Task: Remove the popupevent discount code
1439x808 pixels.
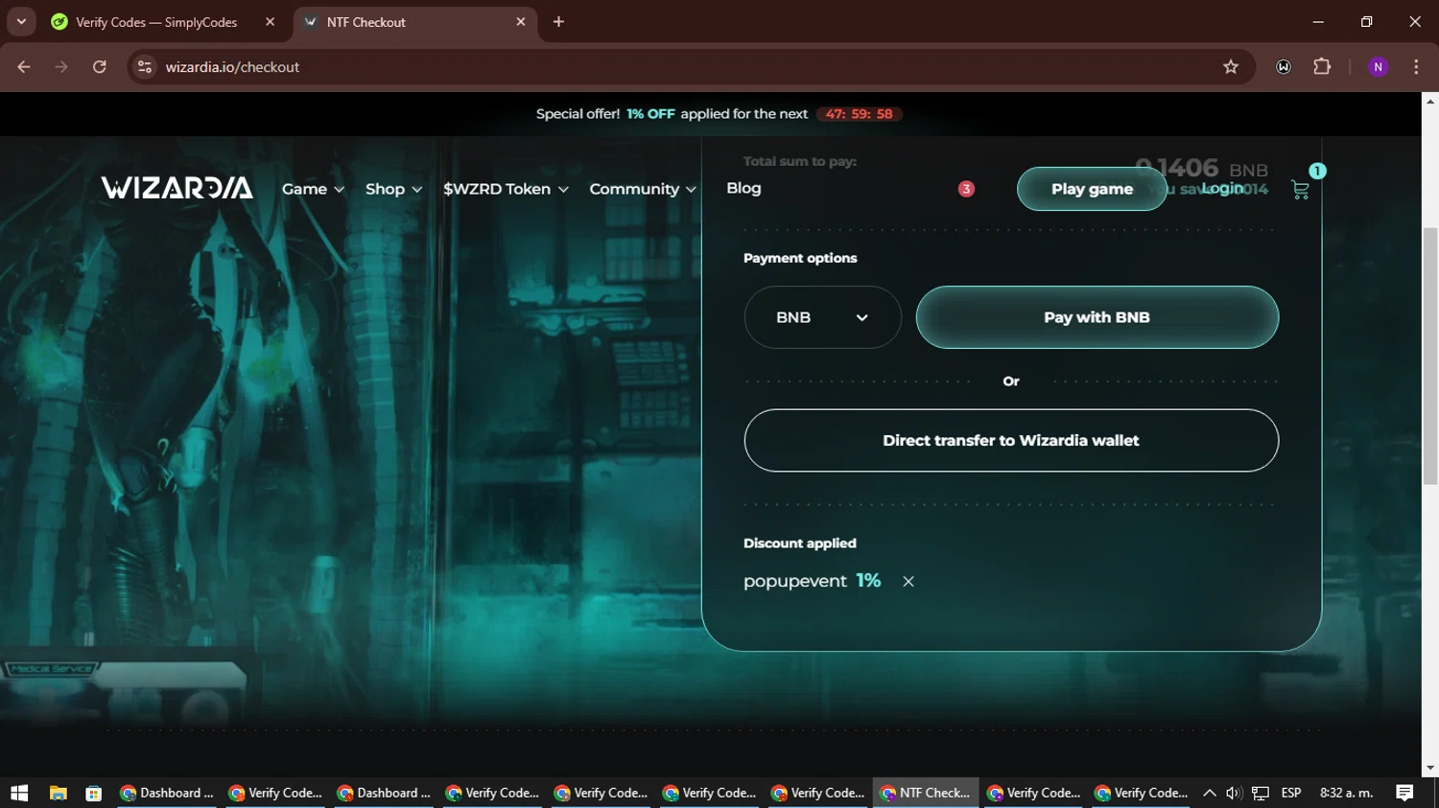Action: tap(908, 581)
